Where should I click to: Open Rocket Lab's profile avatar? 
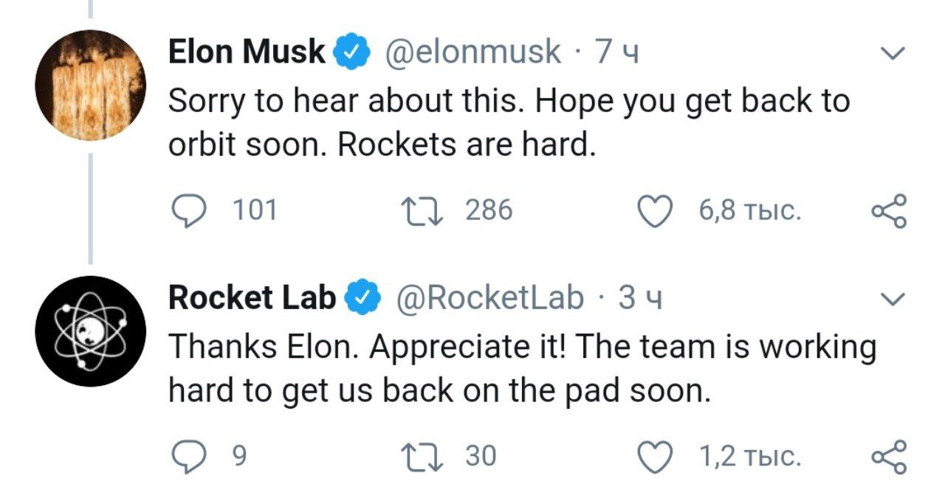(90, 332)
